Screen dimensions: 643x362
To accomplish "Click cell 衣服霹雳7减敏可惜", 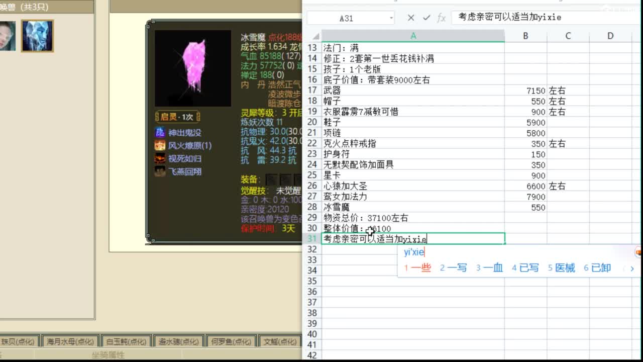I will point(413,112).
